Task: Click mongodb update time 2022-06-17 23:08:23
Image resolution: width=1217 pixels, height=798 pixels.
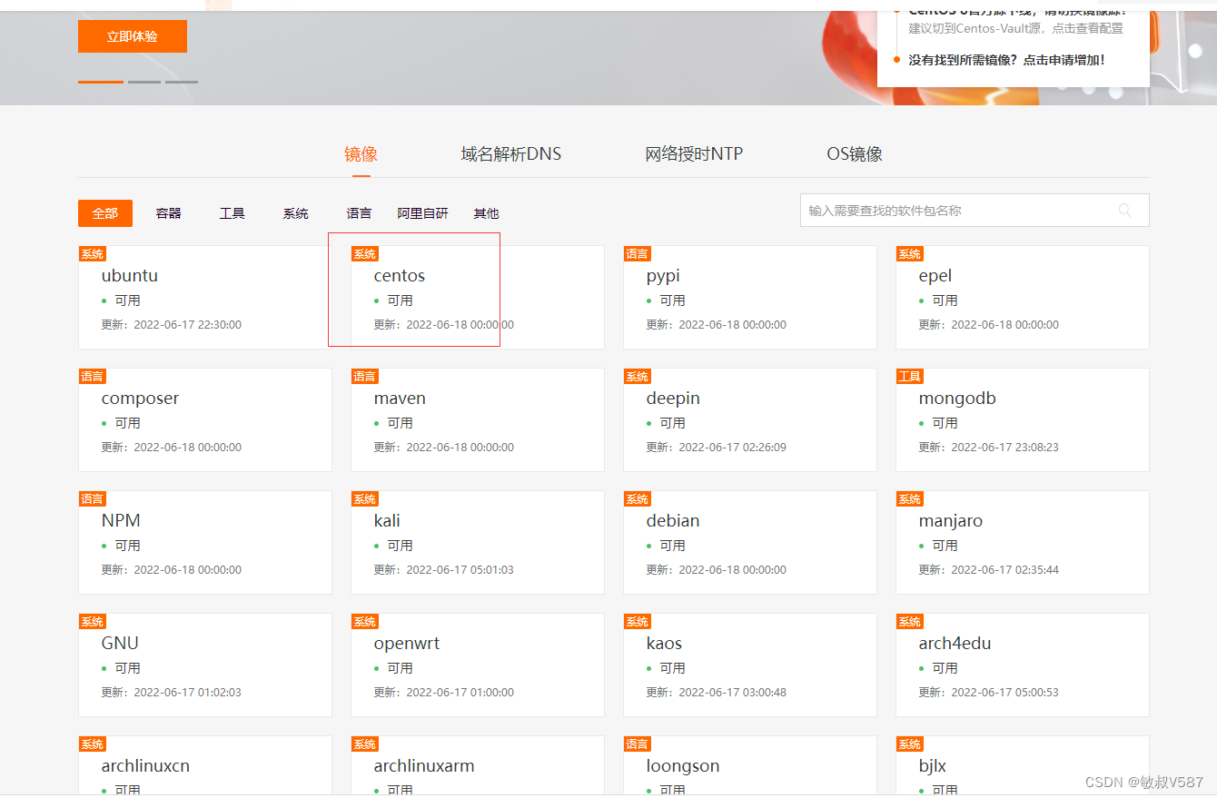Action: pos(1005,448)
